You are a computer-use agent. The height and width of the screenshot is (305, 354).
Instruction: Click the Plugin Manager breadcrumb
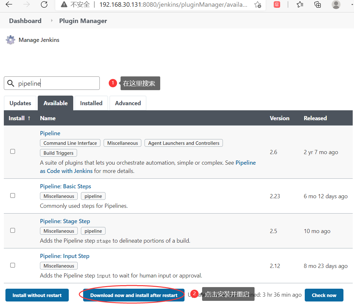[x=83, y=21]
